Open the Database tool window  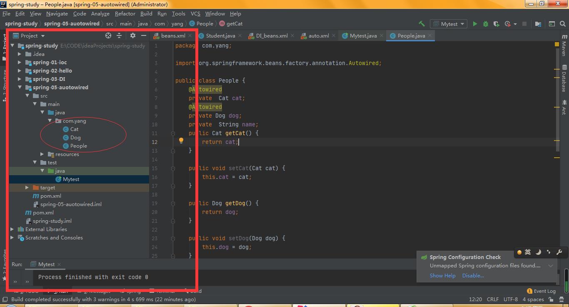[564, 78]
